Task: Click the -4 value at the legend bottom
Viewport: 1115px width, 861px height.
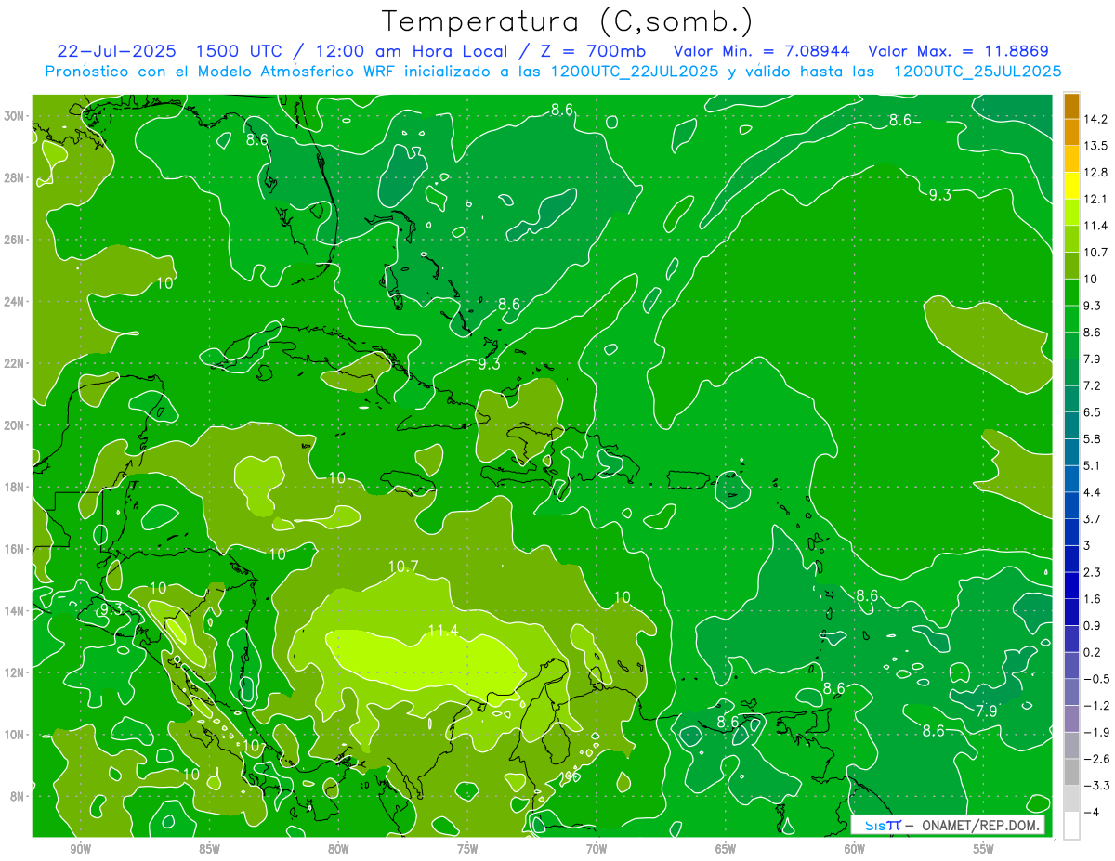Action: click(1091, 812)
